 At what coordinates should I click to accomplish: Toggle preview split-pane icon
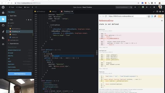pyautogui.click(x=152, y=16)
